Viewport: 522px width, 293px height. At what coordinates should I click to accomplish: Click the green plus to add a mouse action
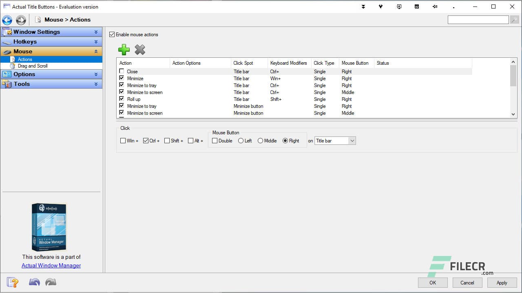click(124, 49)
